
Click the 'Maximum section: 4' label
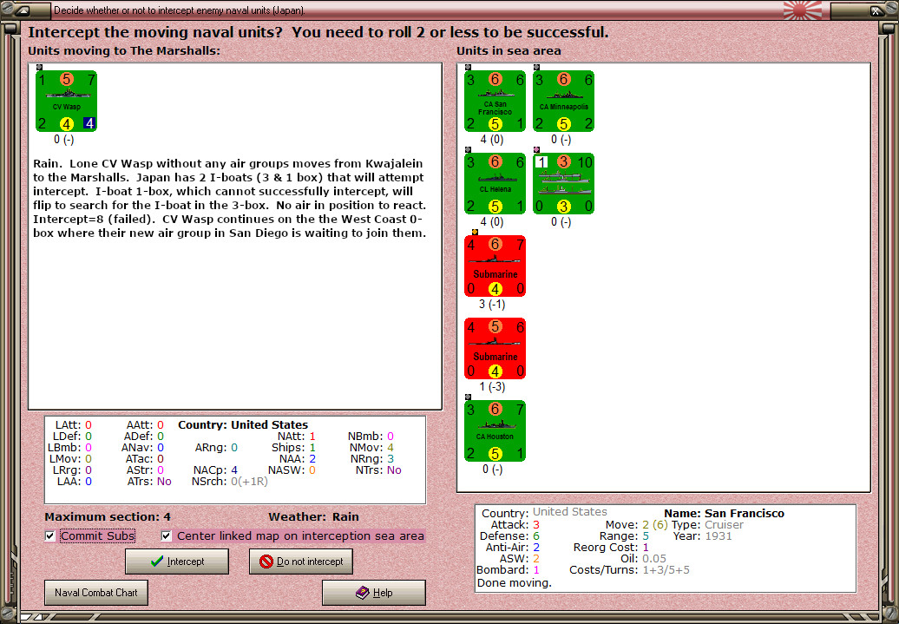108,516
